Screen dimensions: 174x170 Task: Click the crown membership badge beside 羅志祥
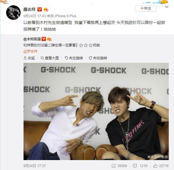(46, 9)
